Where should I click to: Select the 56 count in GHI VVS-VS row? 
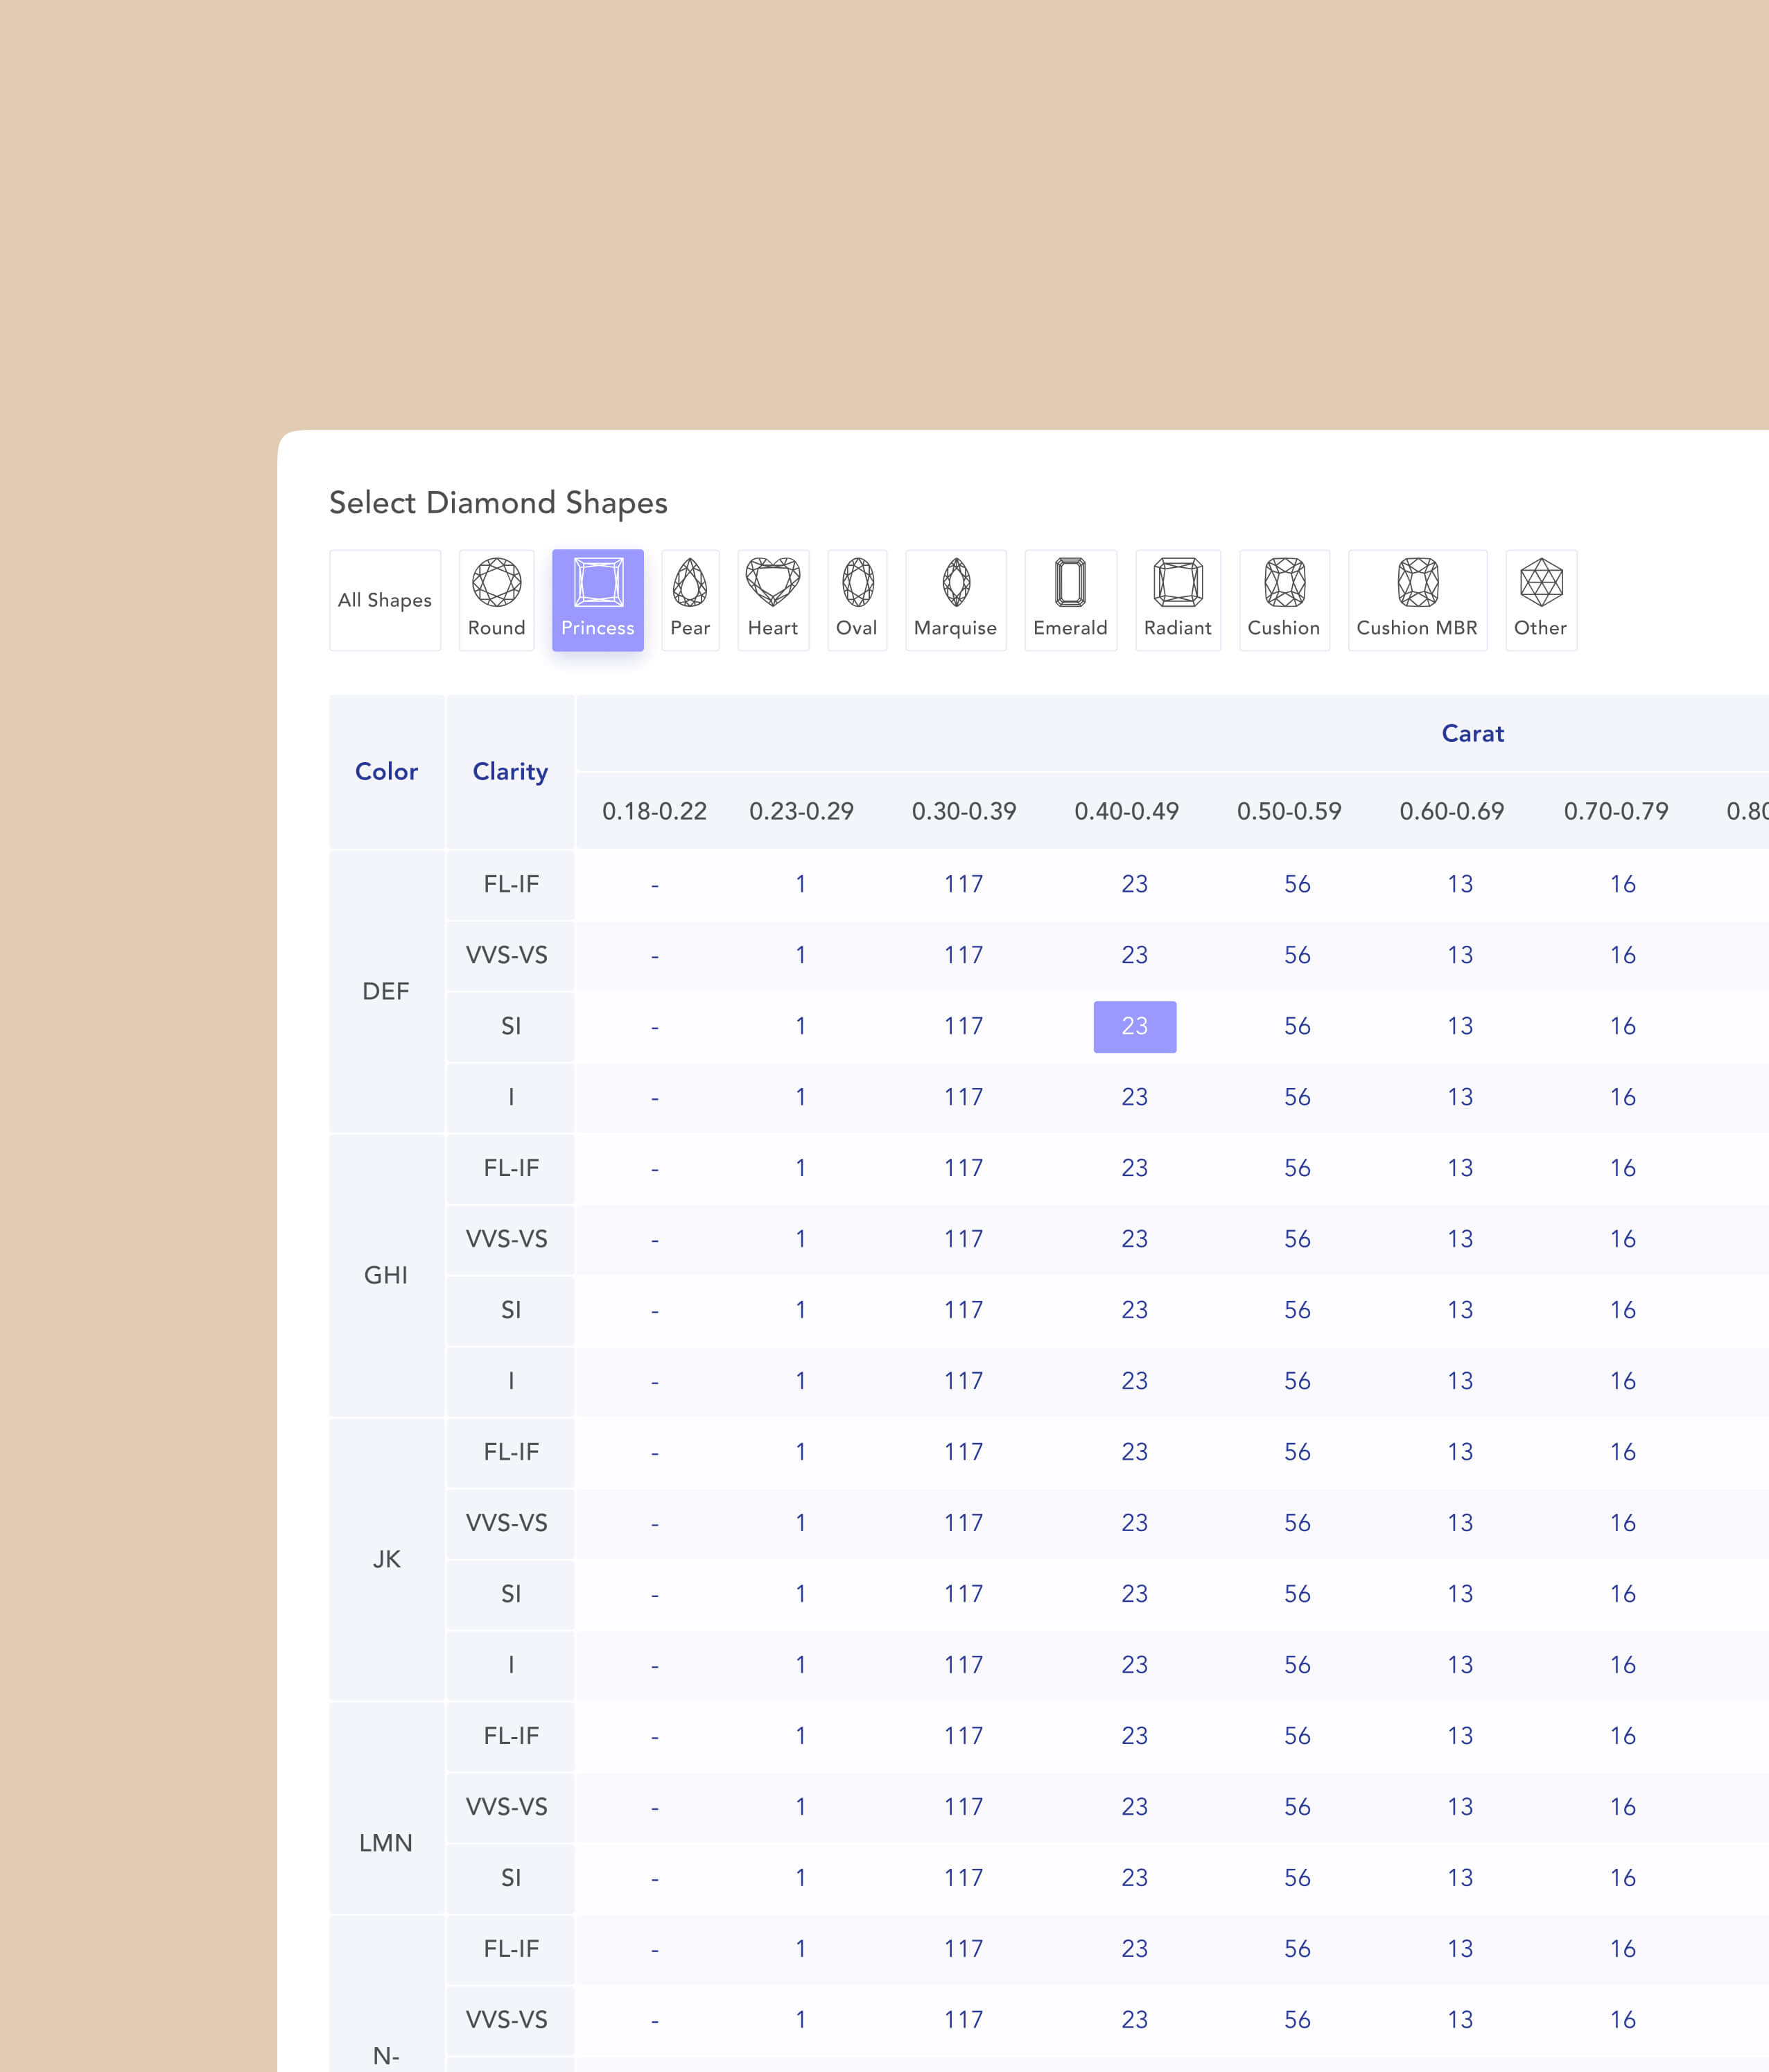[x=1296, y=1239]
